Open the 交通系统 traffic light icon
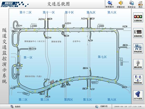145x109 pixels. [x=138, y=18]
